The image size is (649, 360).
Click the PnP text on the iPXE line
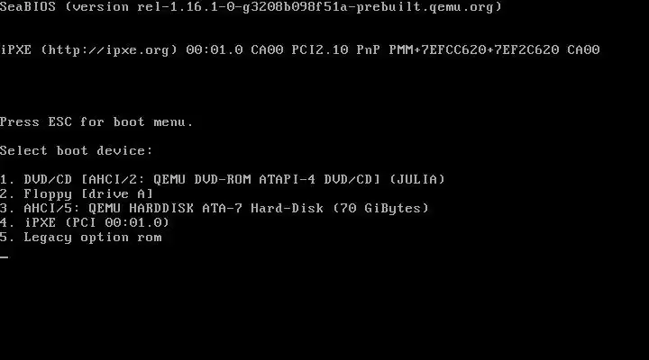coord(369,50)
